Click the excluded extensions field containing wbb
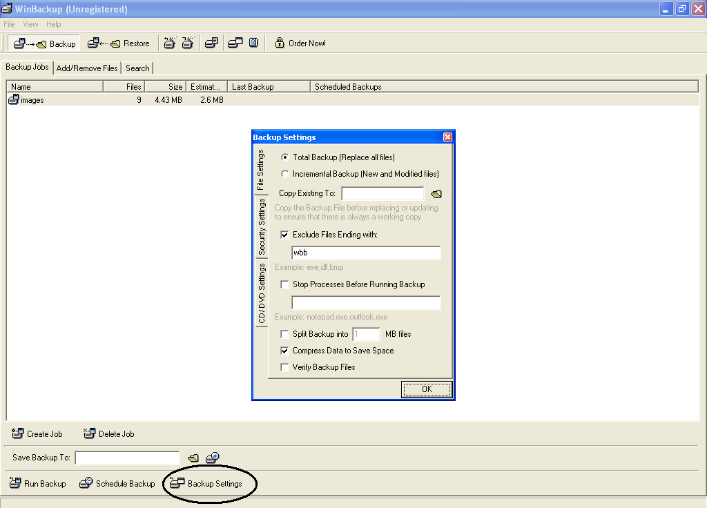 (x=366, y=253)
